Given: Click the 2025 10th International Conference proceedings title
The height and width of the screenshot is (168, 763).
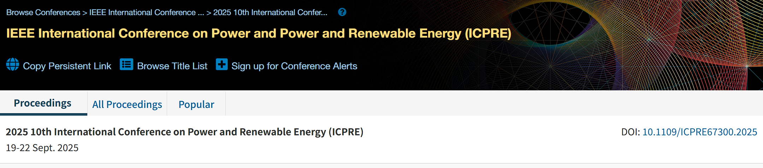Looking at the screenshot, I should coord(184,132).
